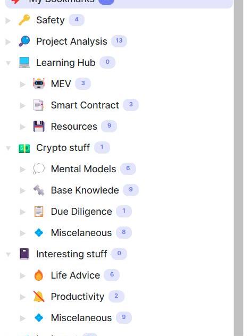Expand the Smart Contract subfolder arrow

[22, 106]
